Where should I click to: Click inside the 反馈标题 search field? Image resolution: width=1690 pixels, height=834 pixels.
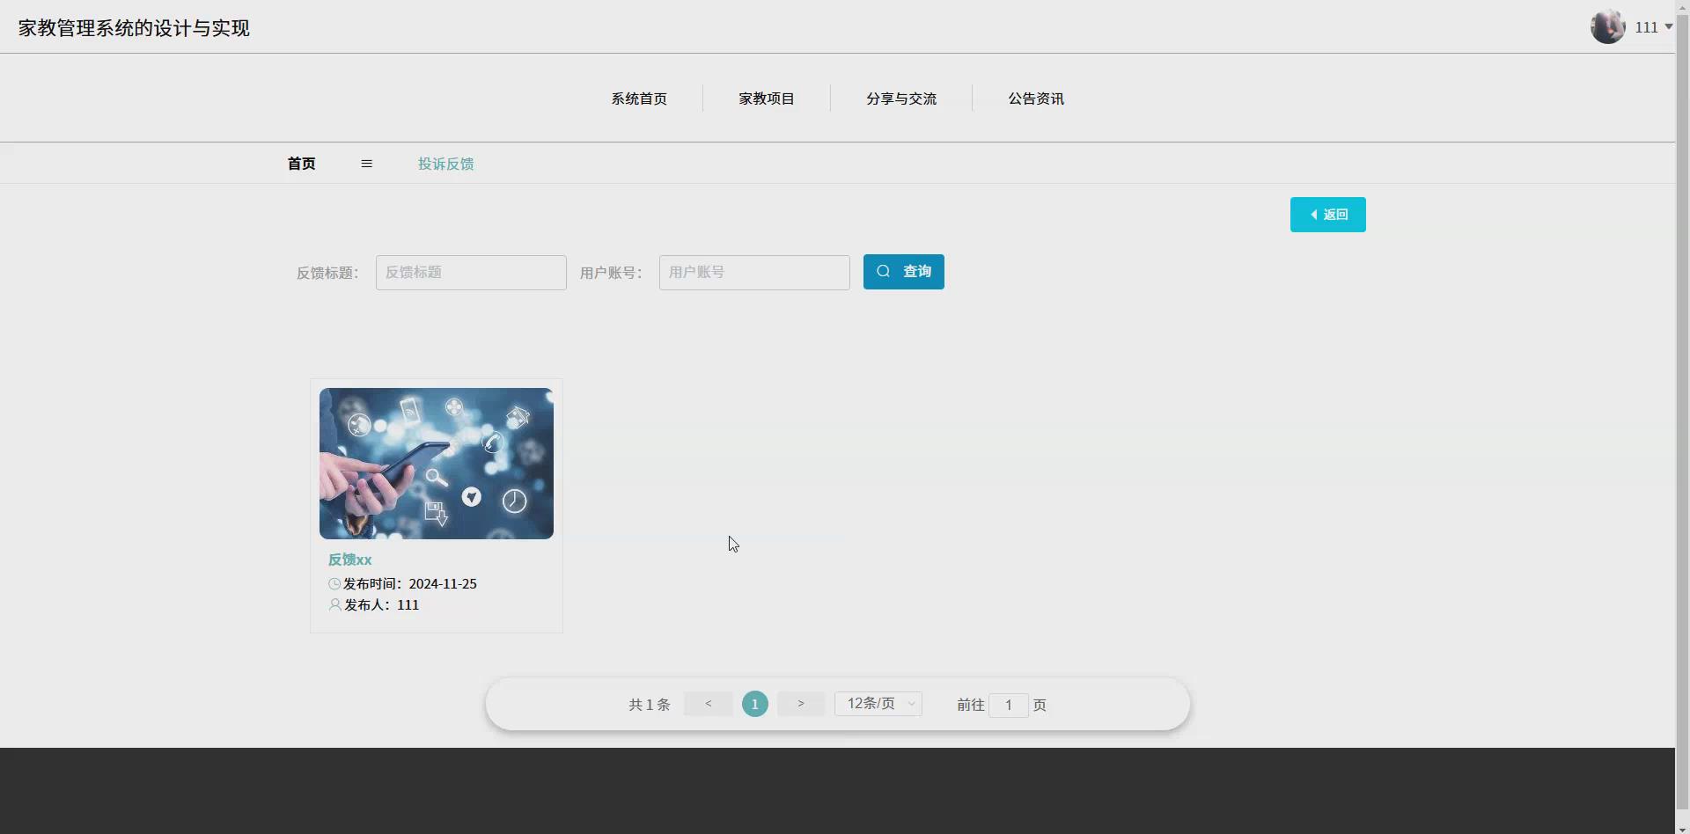click(x=471, y=272)
